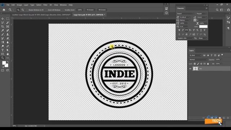Choose Zoom In mode in options bar
Screen dimensions: 231x130
coord(18,10)
